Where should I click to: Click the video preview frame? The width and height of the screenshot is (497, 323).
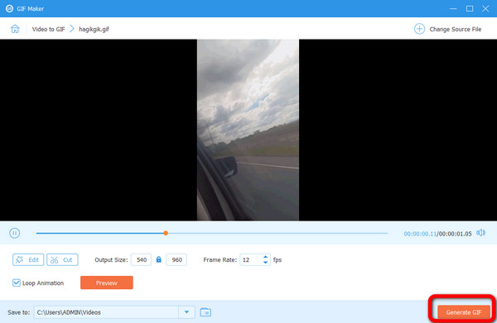(x=248, y=130)
